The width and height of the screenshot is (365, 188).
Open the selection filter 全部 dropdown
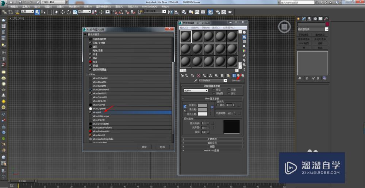(x=27, y=11)
